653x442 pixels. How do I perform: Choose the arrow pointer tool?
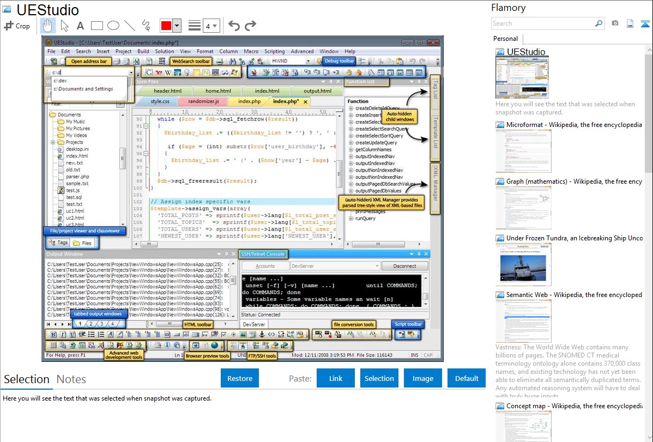pyautogui.click(x=64, y=26)
